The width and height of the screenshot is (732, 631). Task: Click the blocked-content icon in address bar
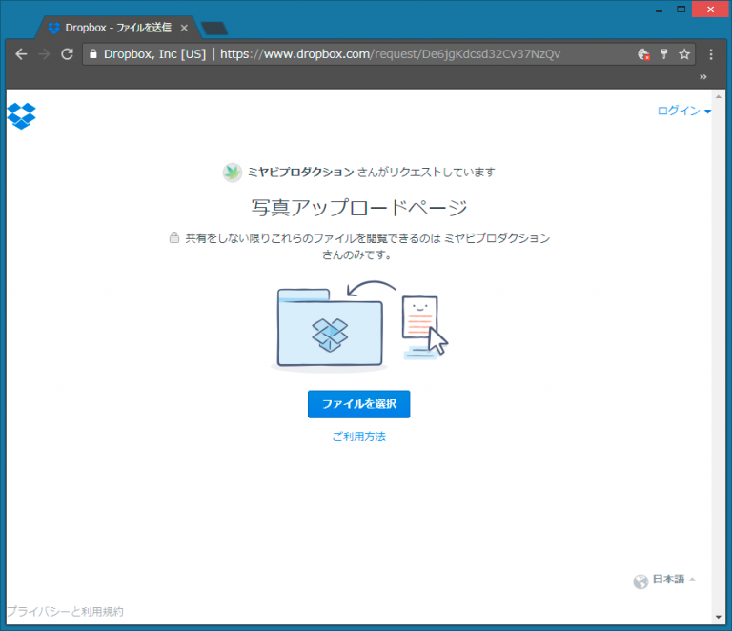pyautogui.click(x=643, y=54)
